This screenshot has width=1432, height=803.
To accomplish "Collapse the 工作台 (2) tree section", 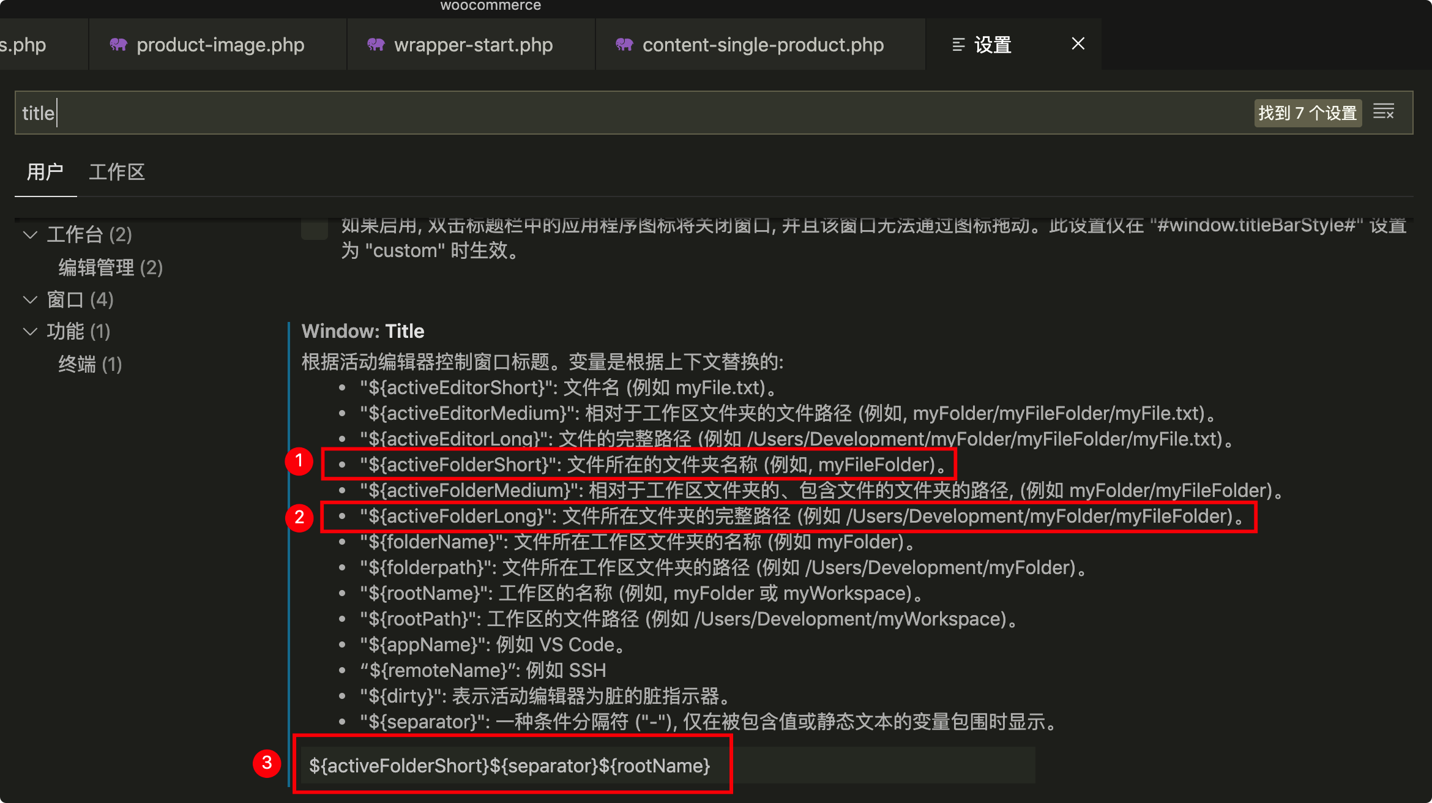I will pos(30,234).
